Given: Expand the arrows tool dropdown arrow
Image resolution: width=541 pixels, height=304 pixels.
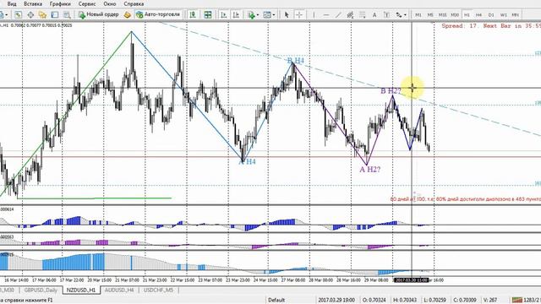Looking at the screenshot, I should 405,15.
